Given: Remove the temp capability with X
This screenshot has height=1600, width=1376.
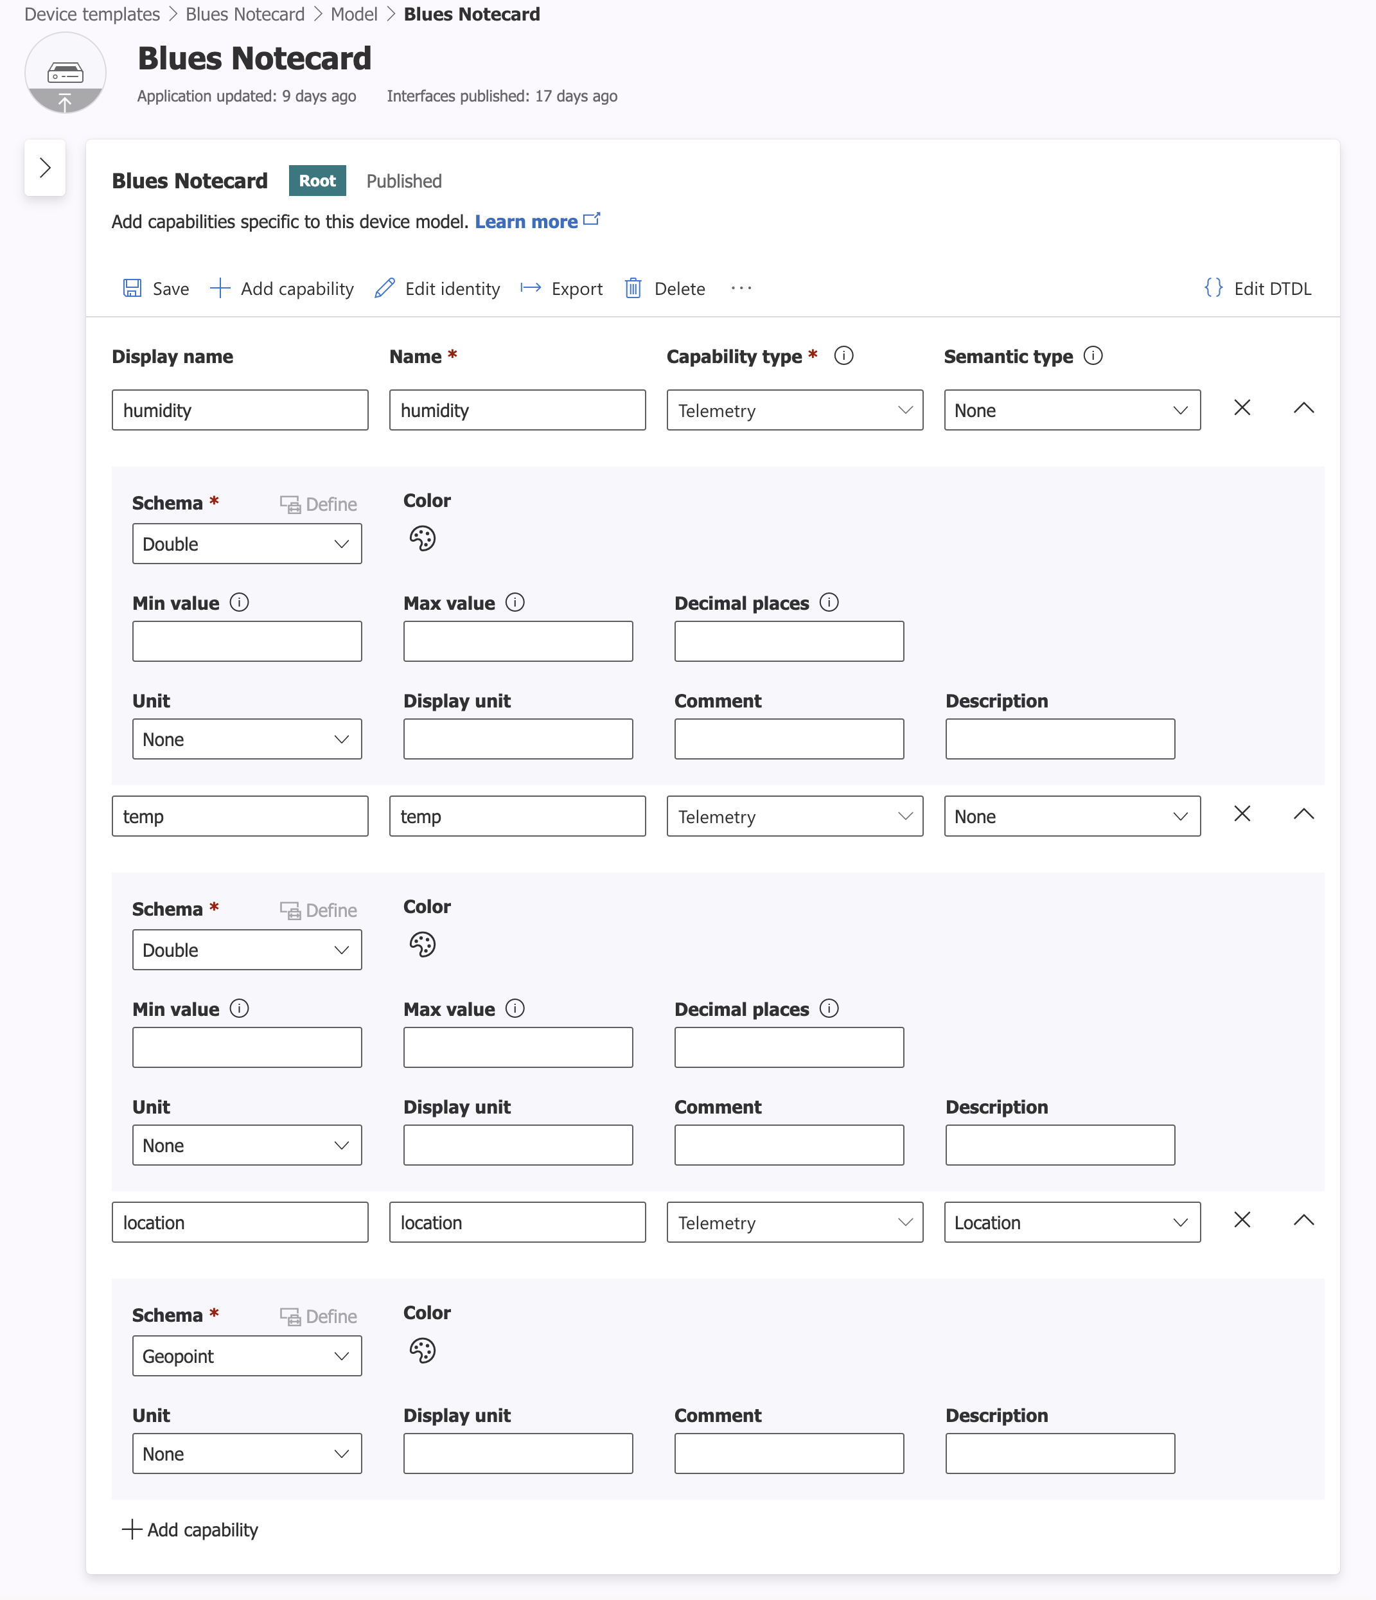Looking at the screenshot, I should (1242, 814).
